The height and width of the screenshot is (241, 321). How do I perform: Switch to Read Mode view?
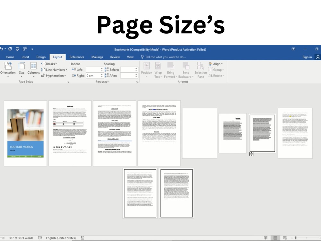click(266, 238)
